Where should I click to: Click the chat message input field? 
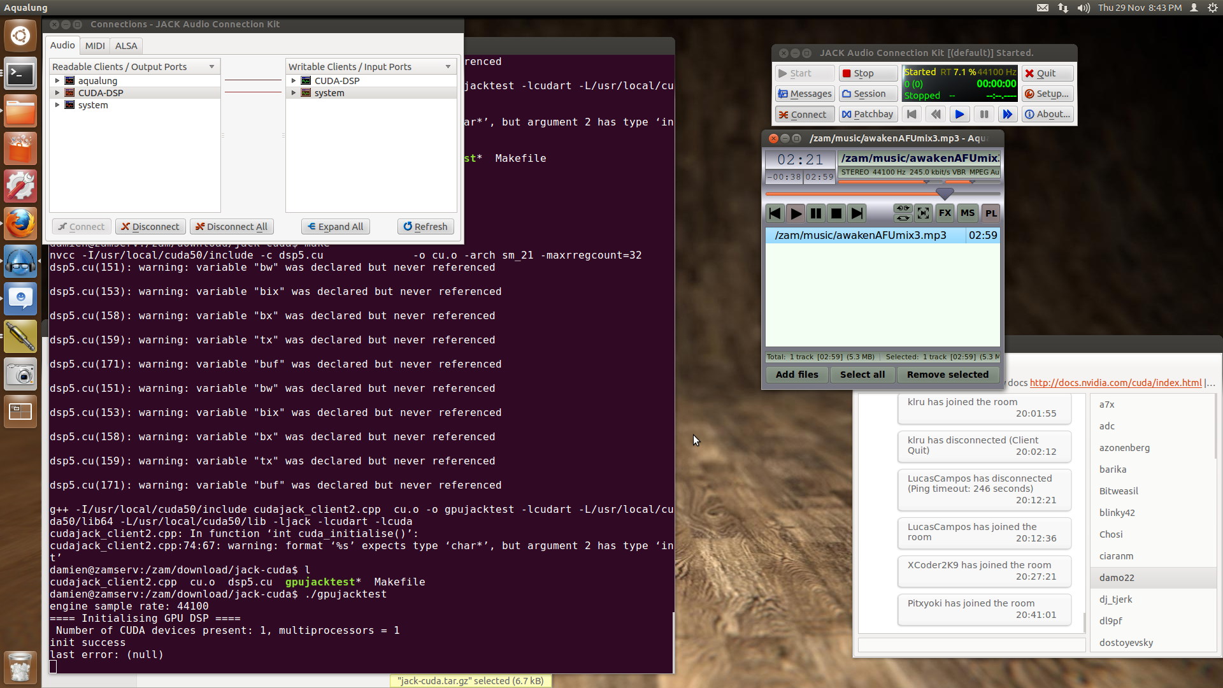click(971, 645)
